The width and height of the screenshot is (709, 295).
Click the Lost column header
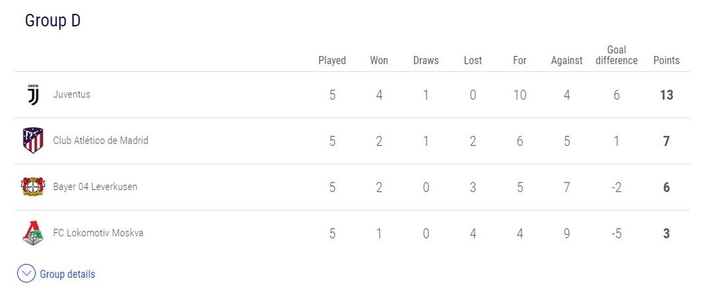(x=473, y=60)
